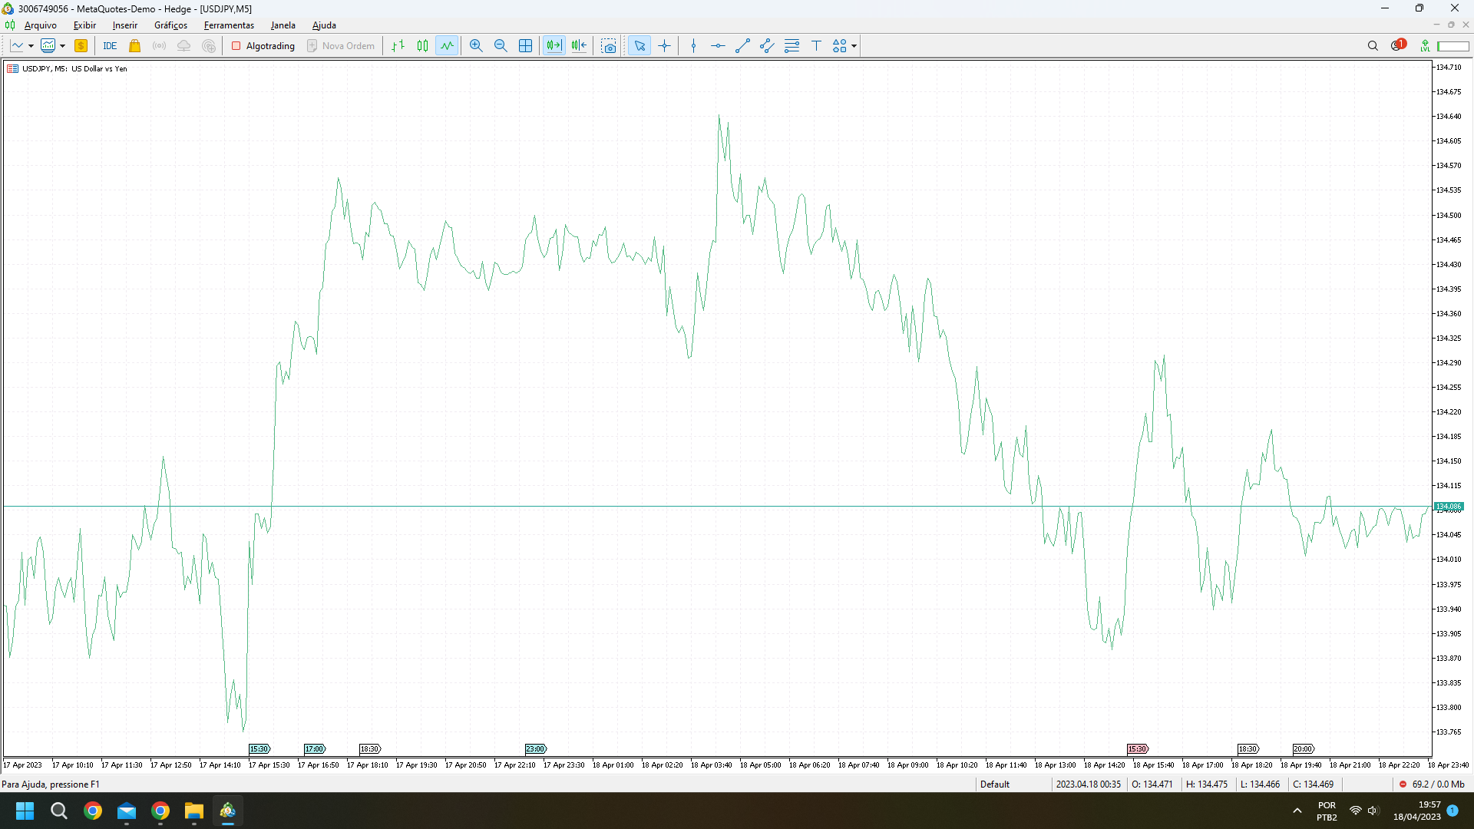Select candlestick chart type icon
The width and height of the screenshot is (1474, 829).
click(422, 46)
